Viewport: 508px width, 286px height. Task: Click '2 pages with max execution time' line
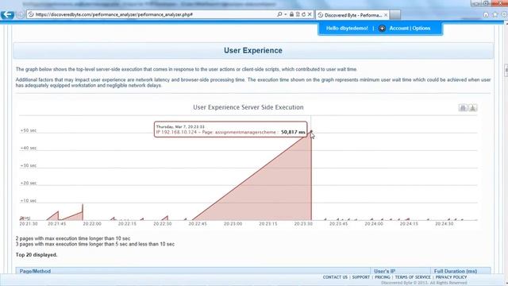click(73, 238)
